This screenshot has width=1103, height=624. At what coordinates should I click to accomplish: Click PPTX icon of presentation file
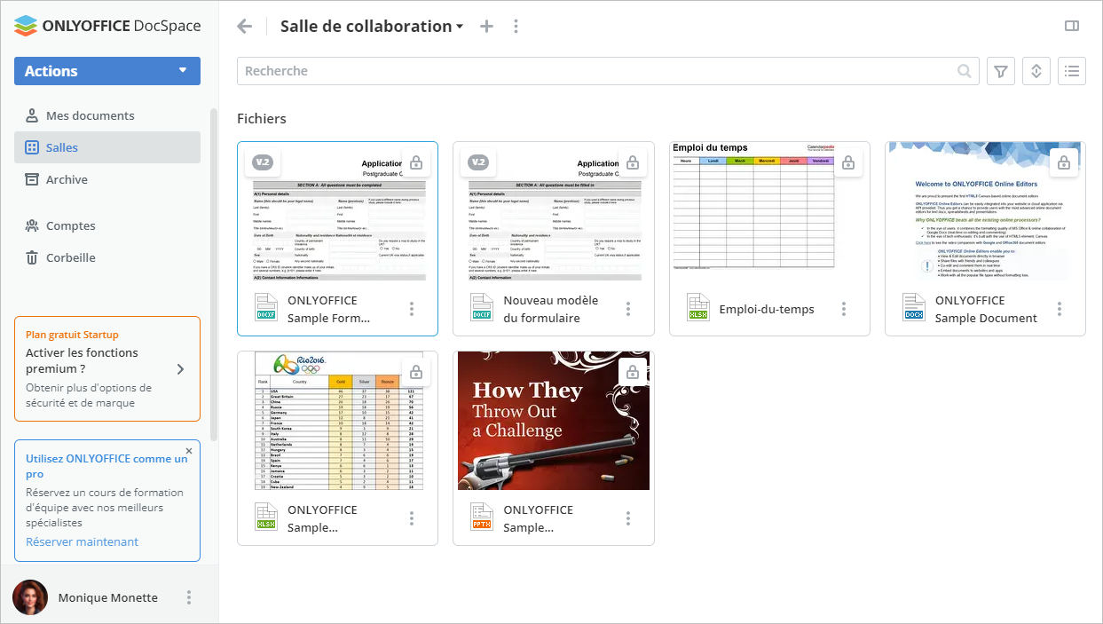click(482, 517)
